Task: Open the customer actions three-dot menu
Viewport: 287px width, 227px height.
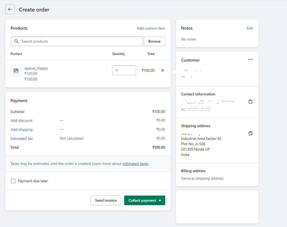Action: 250,59
